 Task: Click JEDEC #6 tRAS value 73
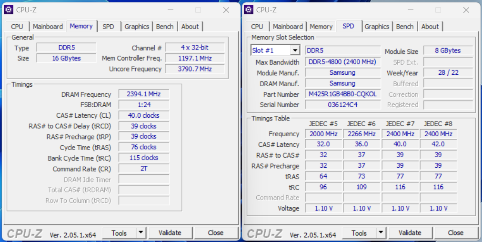[362, 176]
